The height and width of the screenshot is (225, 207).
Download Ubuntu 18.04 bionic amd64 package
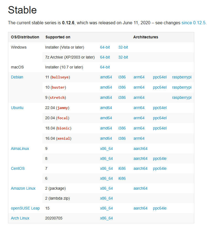pos(106,128)
